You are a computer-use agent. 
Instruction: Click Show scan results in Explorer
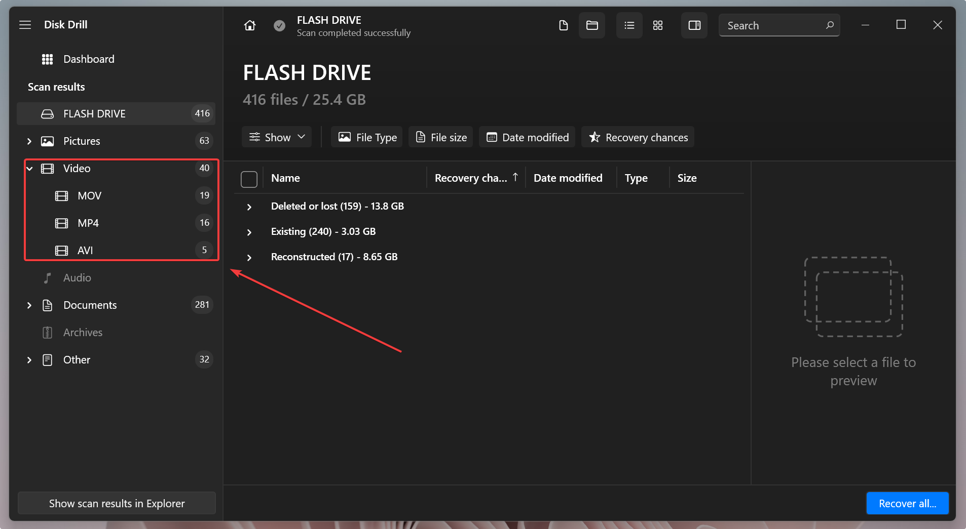click(x=117, y=503)
